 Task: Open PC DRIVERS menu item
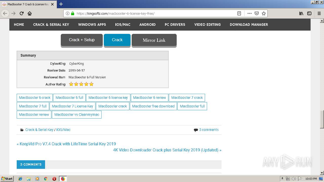click(175, 25)
